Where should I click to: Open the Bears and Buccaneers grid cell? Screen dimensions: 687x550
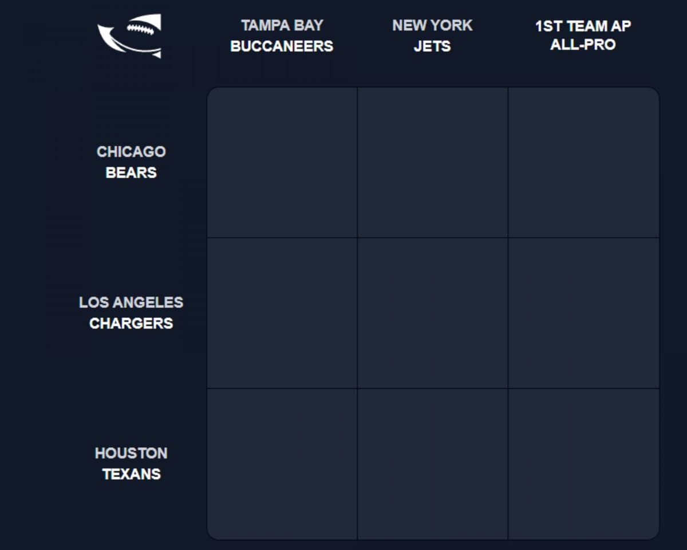pyautogui.click(x=282, y=163)
